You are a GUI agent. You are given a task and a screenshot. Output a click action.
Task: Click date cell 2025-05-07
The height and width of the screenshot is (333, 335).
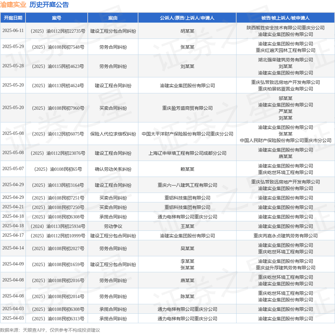tap(13, 168)
